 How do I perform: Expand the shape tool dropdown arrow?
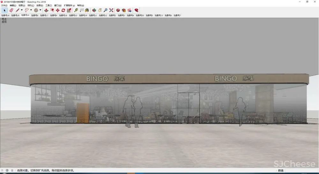40,10
